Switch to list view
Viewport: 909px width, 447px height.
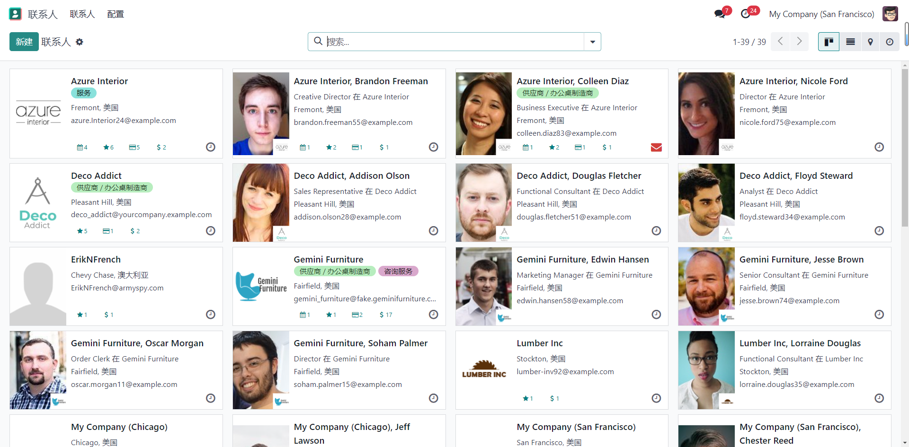tap(850, 42)
